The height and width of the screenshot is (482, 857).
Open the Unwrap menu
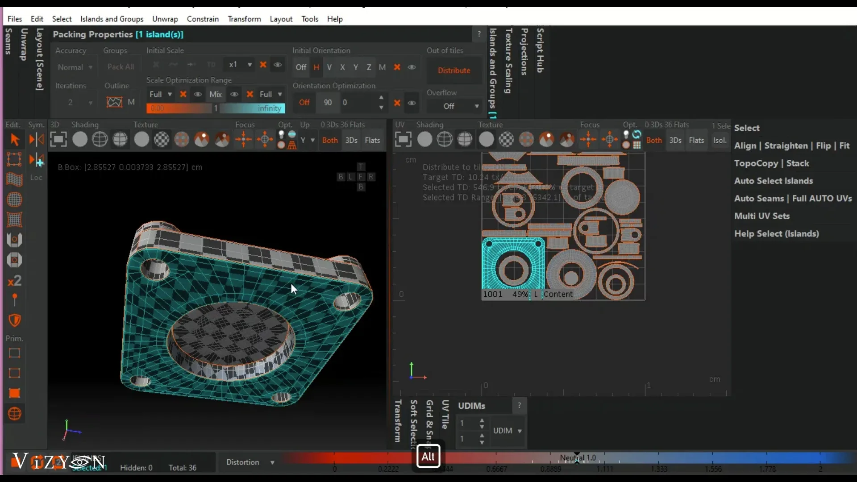165,19
